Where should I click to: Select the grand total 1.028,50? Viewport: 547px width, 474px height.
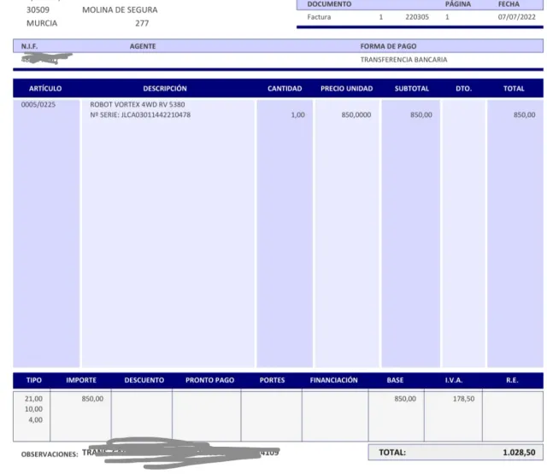tap(519, 453)
